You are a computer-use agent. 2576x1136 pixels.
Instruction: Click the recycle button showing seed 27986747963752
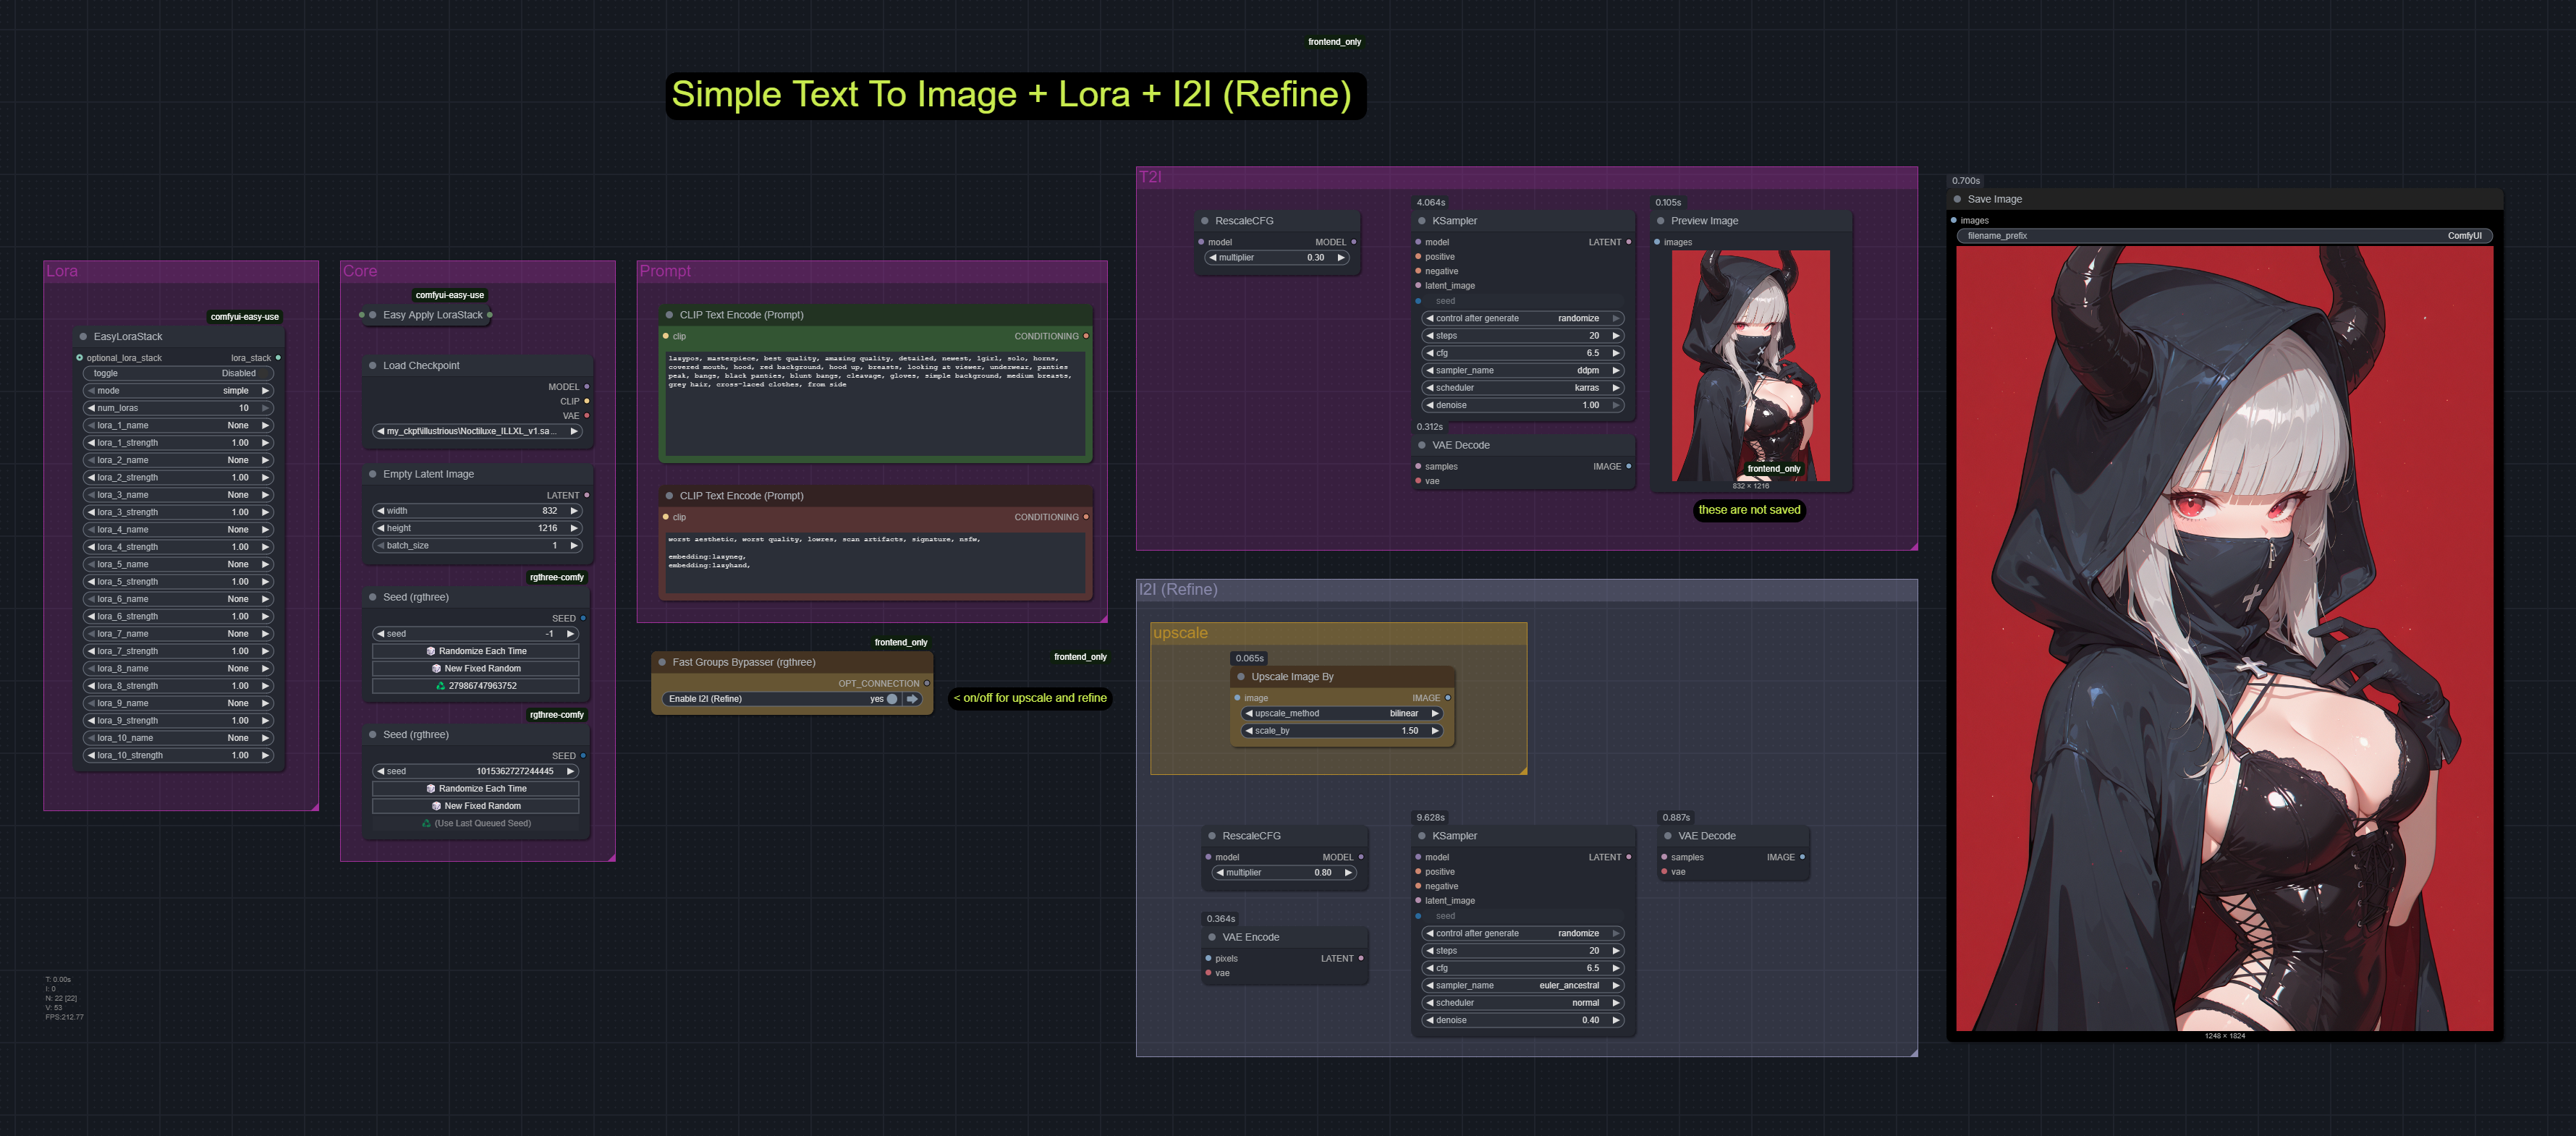point(476,686)
